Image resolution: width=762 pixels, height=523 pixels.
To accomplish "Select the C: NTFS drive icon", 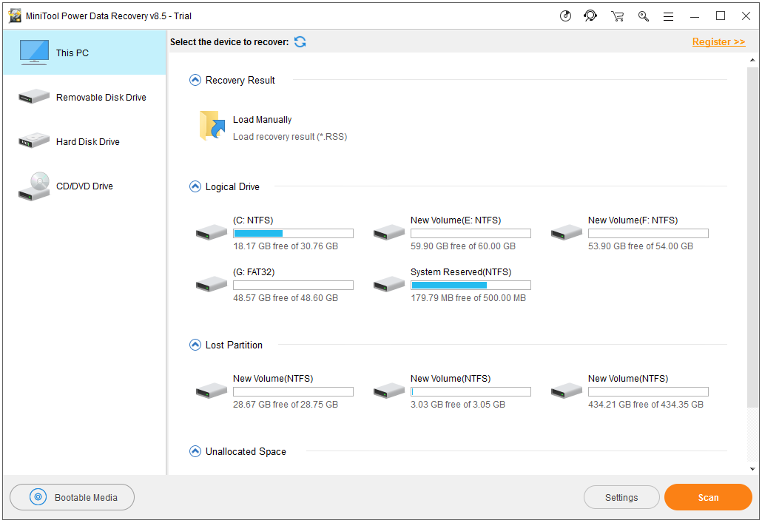I will 212,232.
